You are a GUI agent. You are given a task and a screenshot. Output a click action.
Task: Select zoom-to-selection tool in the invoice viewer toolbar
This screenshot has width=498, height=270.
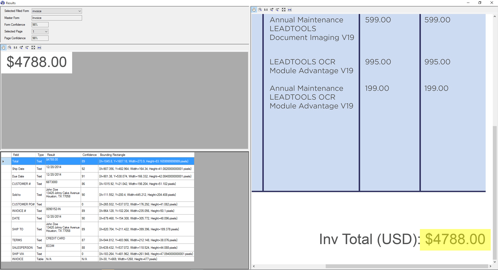point(260,10)
